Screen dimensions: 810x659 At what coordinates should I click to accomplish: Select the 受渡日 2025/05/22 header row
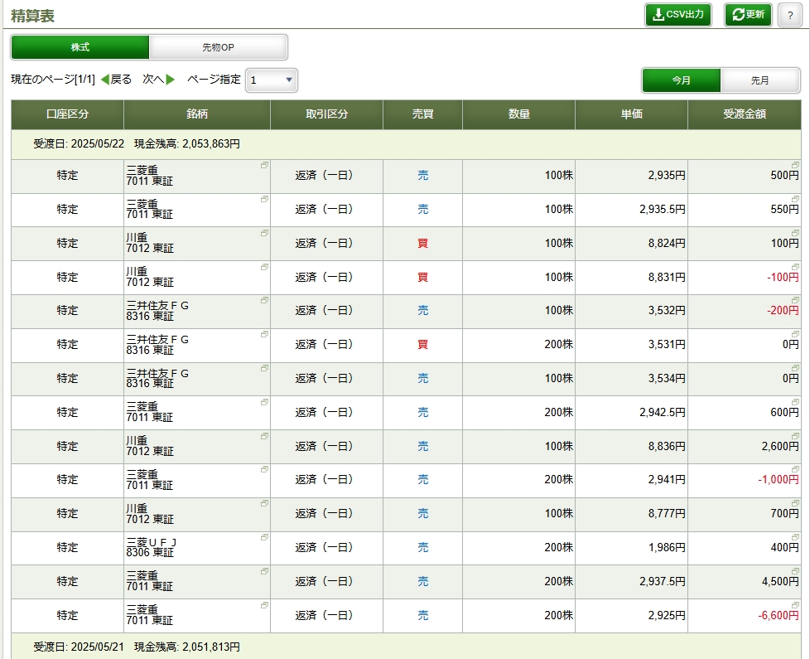[406, 144]
